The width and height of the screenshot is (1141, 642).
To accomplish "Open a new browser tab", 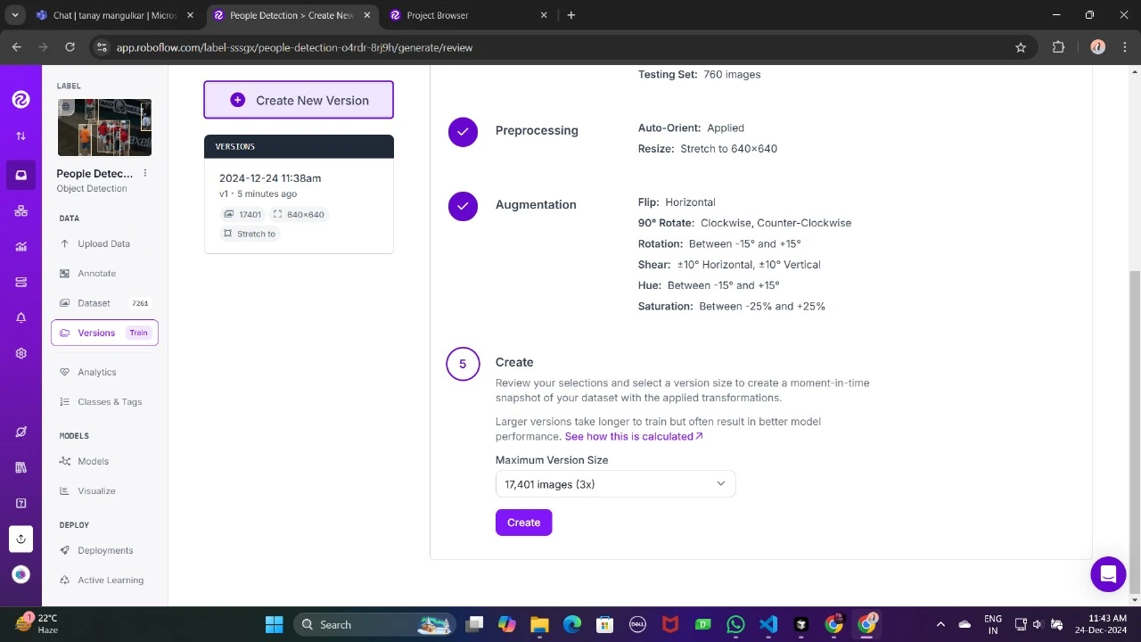I will [571, 15].
